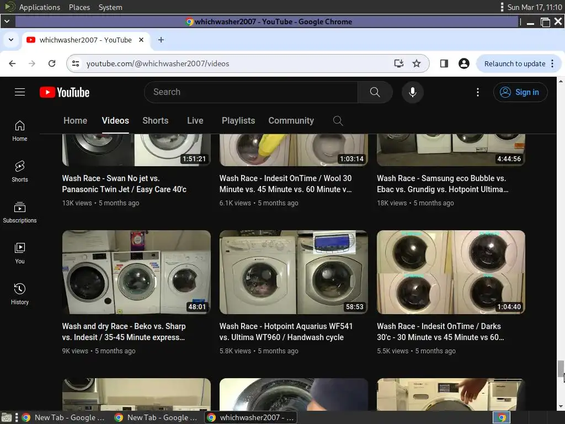
Task: Open Chrome profile avatar
Action: click(463, 63)
